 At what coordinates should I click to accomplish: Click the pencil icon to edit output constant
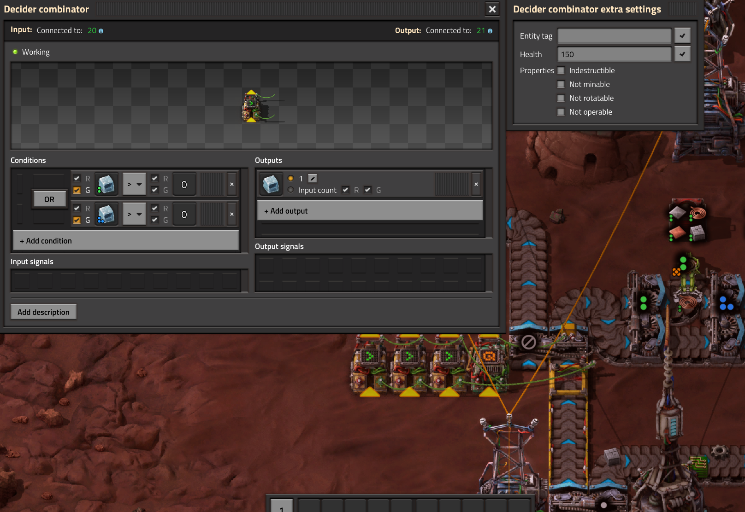pyautogui.click(x=313, y=179)
